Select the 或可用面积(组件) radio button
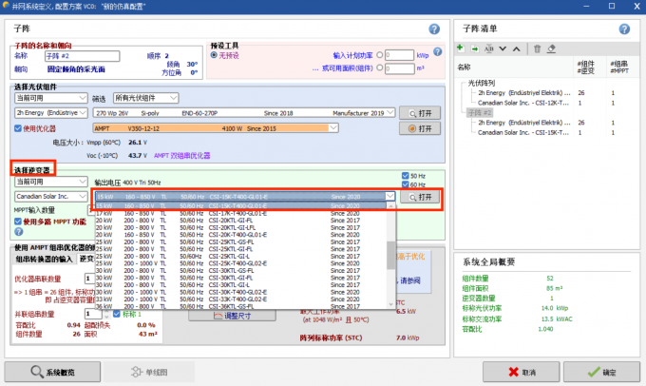This screenshot has height=386, width=646. pyautogui.click(x=379, y=68)
